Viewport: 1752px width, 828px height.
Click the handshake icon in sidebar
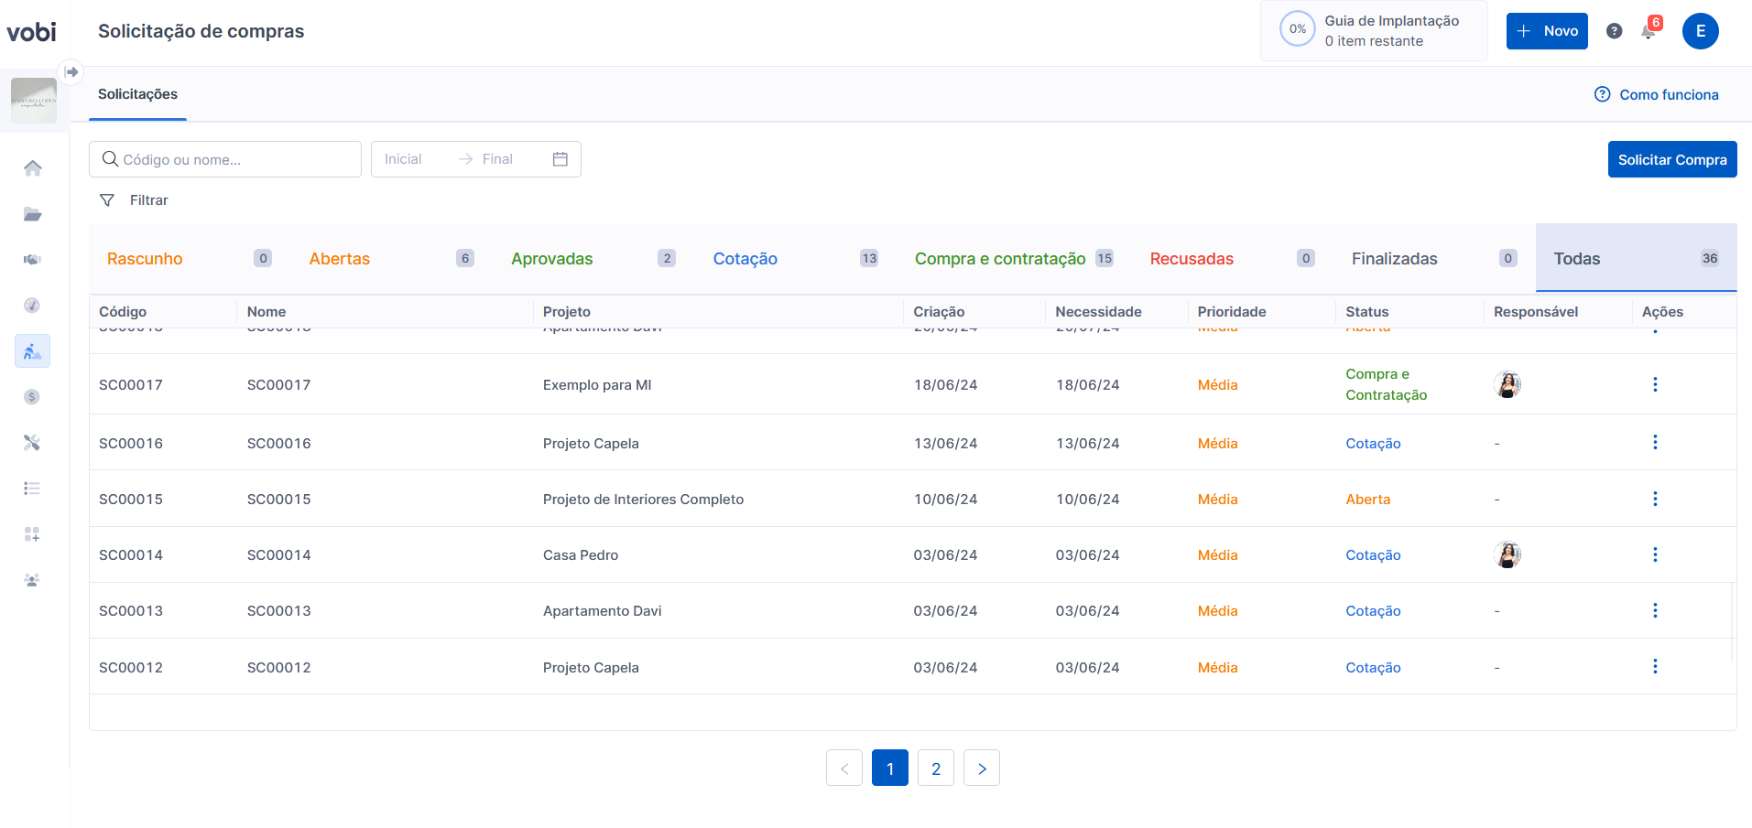(x=33, y=260)
